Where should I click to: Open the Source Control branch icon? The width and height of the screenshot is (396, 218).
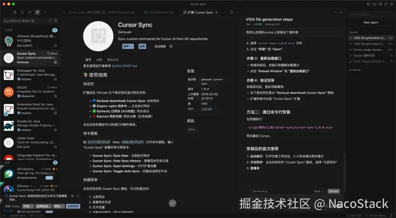tap(30, 12)
